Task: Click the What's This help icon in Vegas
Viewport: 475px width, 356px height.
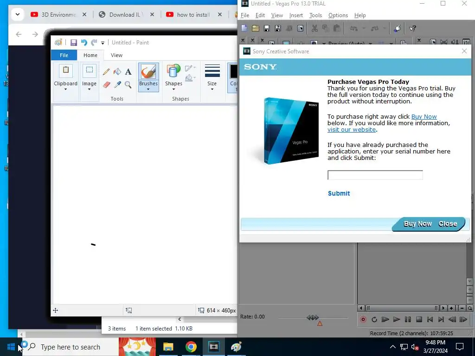Action: [x=412, y=28]
